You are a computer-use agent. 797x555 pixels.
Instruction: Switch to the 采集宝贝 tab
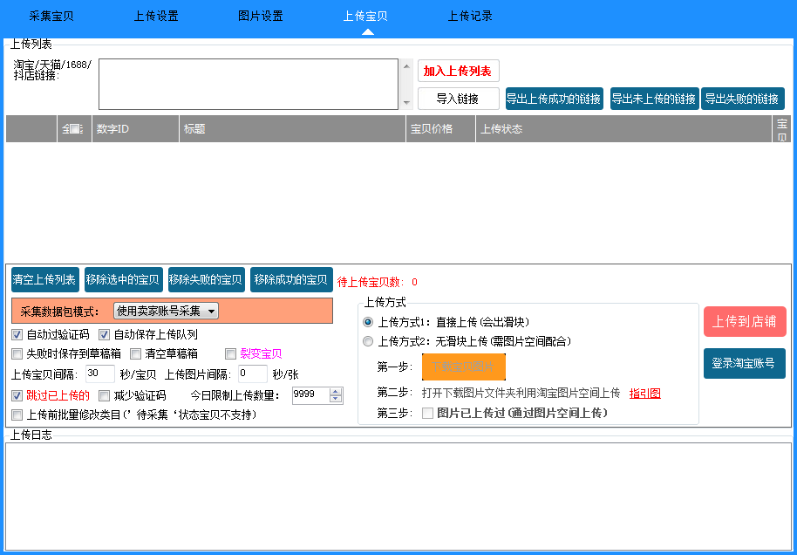pos(51,17)
